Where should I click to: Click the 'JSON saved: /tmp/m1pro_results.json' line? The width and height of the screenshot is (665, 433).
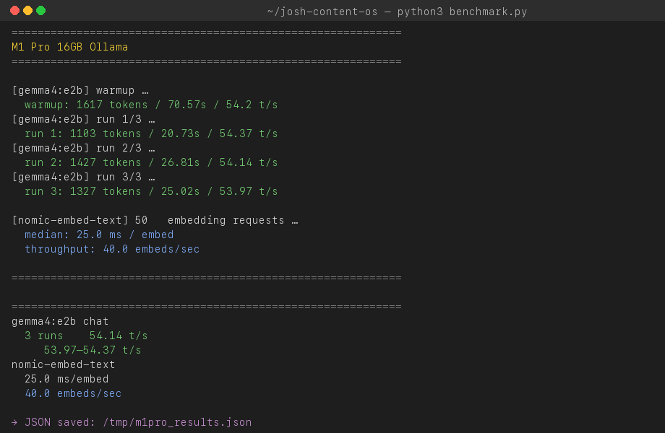click(132, 422)
